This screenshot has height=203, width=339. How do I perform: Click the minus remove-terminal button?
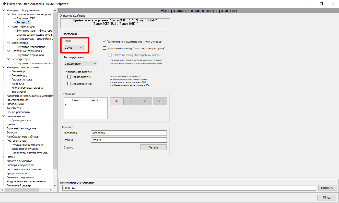point(131,101)
